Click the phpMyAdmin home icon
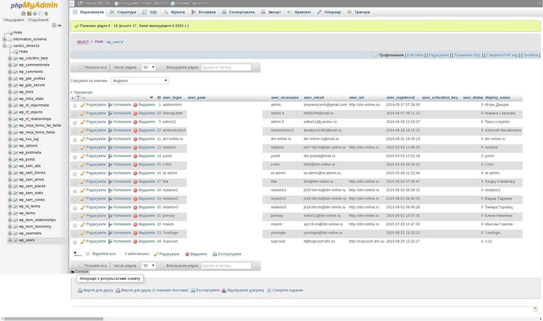543x321 pixels. 23,13
